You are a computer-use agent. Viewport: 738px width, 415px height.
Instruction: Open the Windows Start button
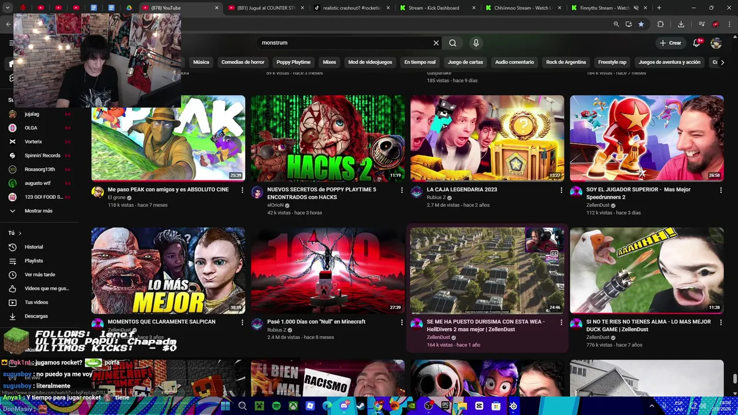225,406
